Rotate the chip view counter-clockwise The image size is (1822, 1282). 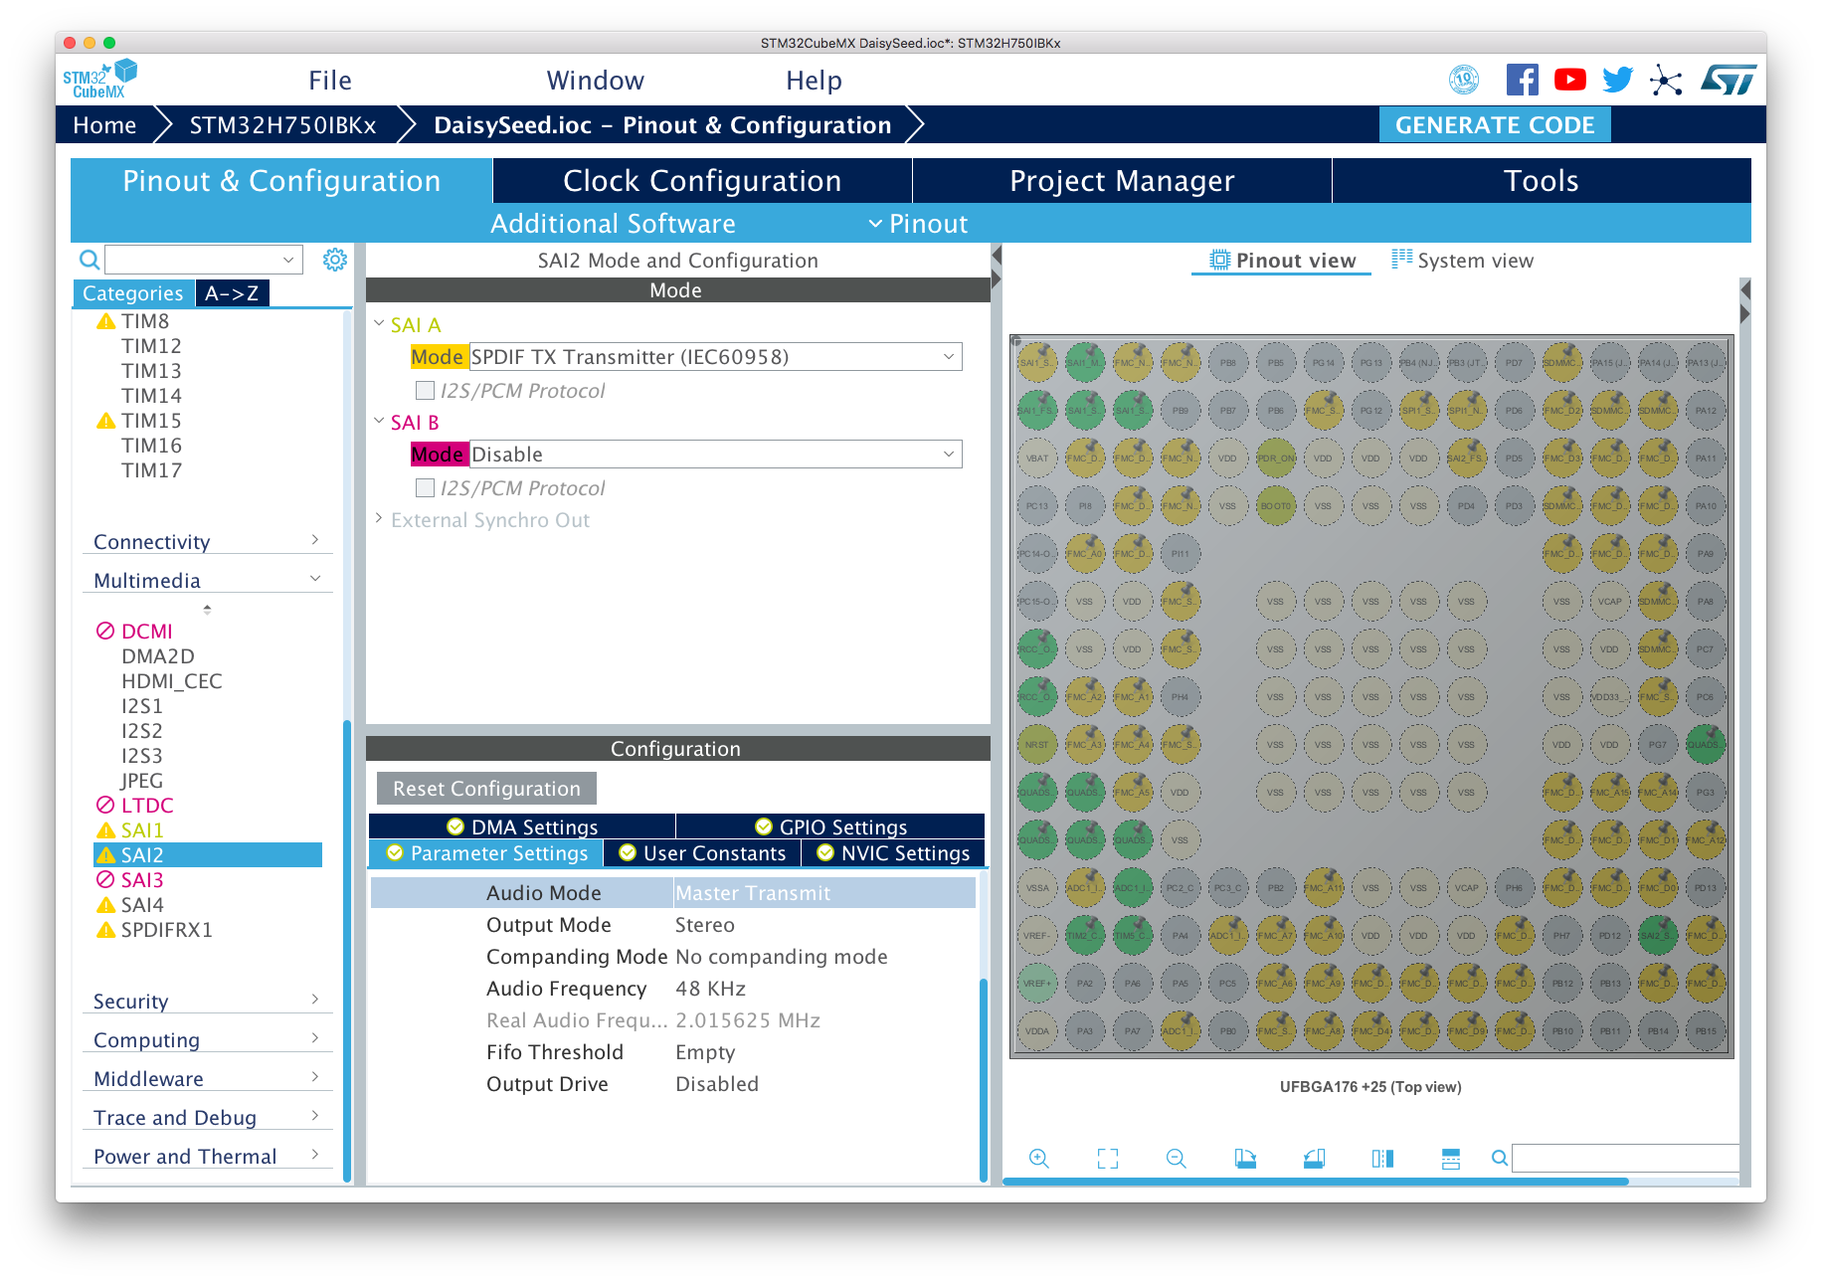(x=1314, y=1158)
